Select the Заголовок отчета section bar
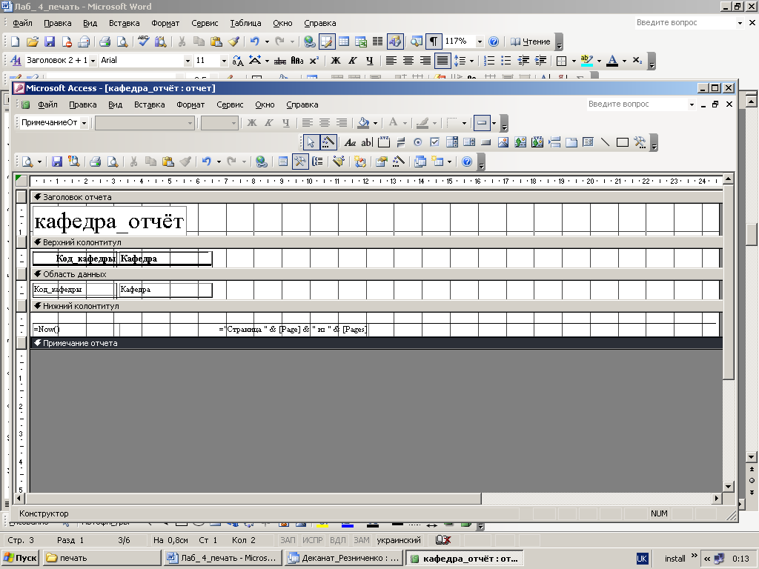The width and height of the screenshot is (759, 569). tap(377, 197)
